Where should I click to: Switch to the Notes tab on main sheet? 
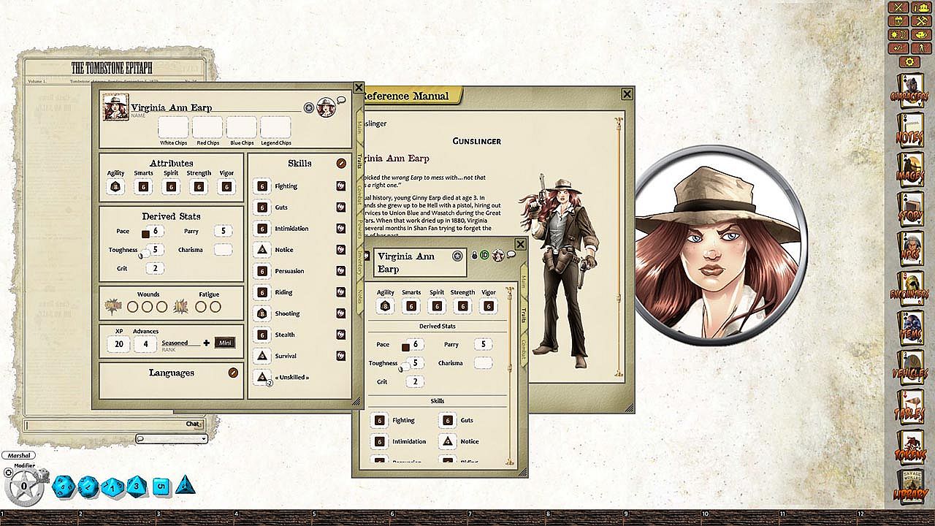tap(359, 297)
